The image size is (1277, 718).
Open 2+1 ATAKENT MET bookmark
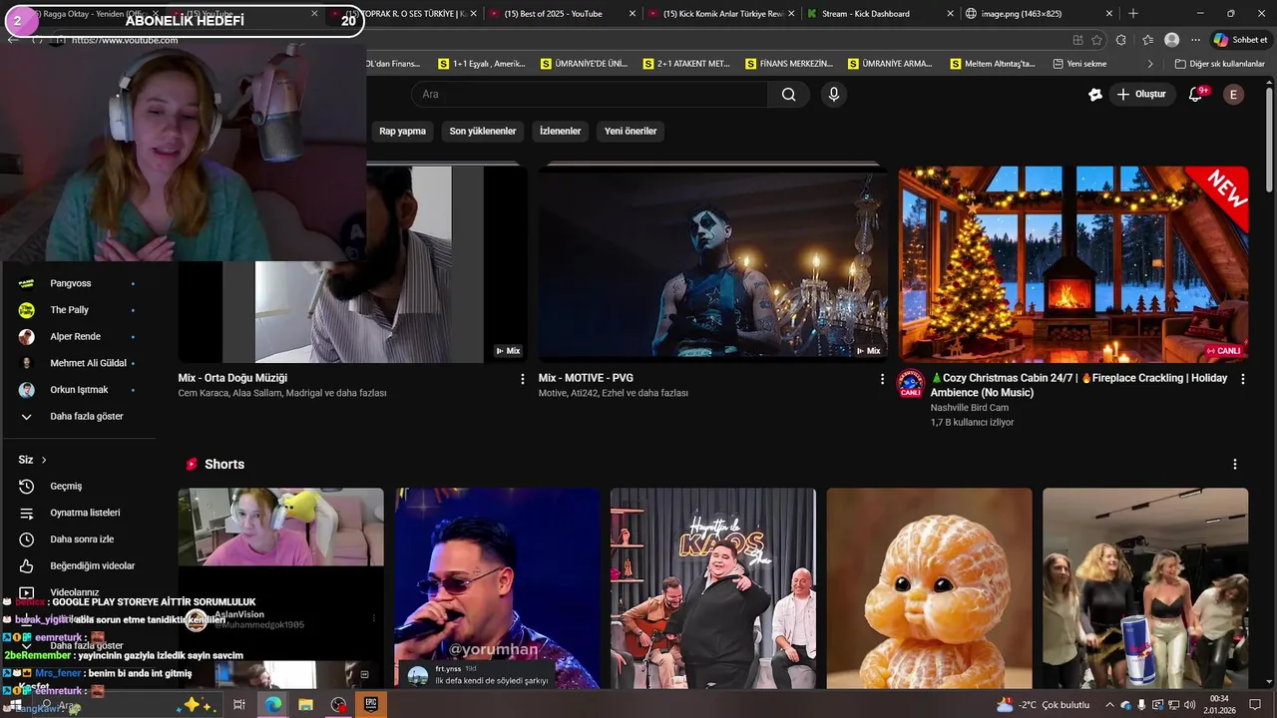coord(685,64)
